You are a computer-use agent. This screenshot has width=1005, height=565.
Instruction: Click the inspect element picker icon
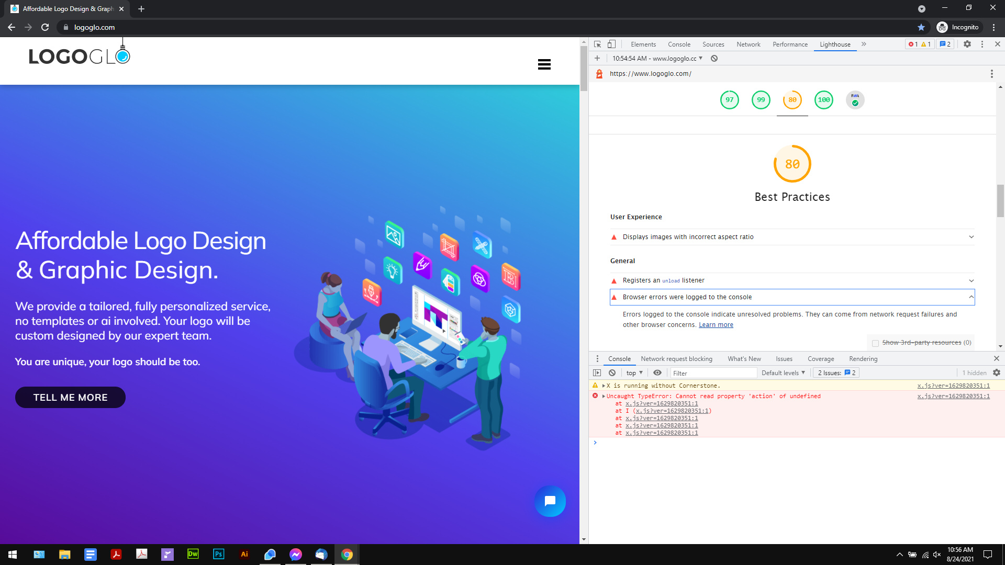coord(597,44)
